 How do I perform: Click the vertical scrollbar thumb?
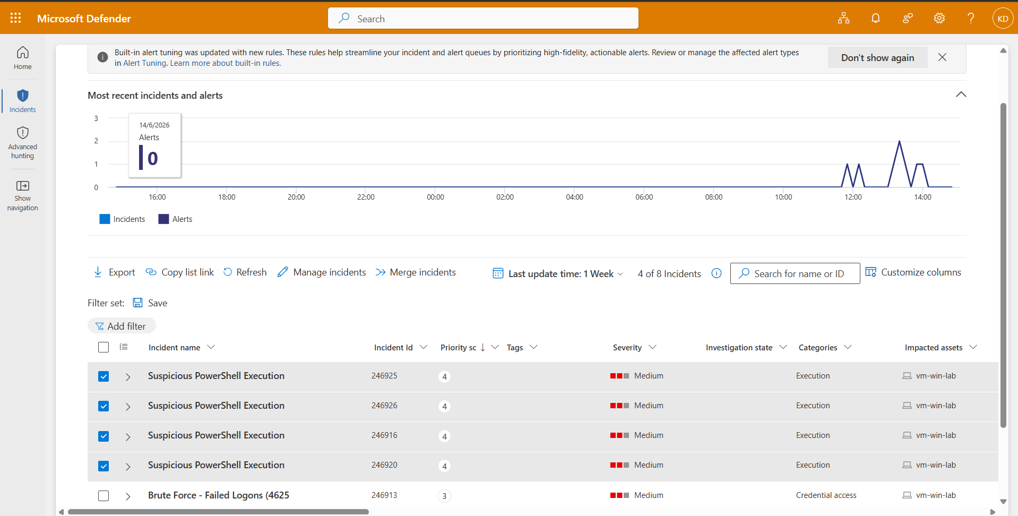click(x=1003, y=265)
